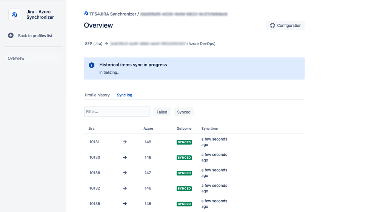The width and height of the screenshot is (377, 212).
Task: Click the Historical items sync in progress heading
Action: pyautogui.click(x=133, y=65)
